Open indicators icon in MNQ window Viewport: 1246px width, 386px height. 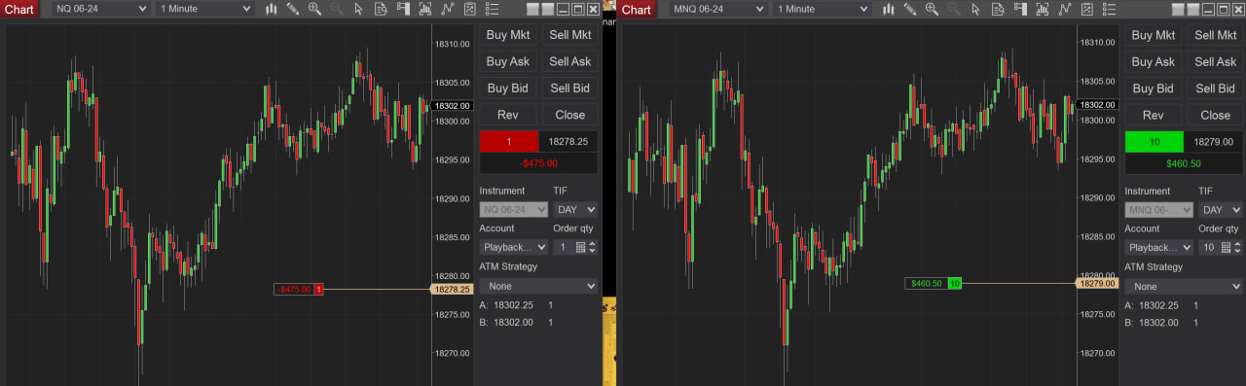point(1065,9)
